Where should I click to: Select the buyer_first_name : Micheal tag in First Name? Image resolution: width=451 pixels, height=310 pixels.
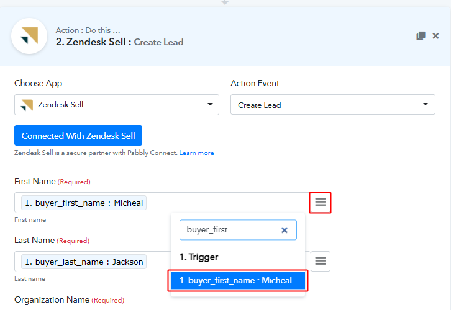pos(84,203)
